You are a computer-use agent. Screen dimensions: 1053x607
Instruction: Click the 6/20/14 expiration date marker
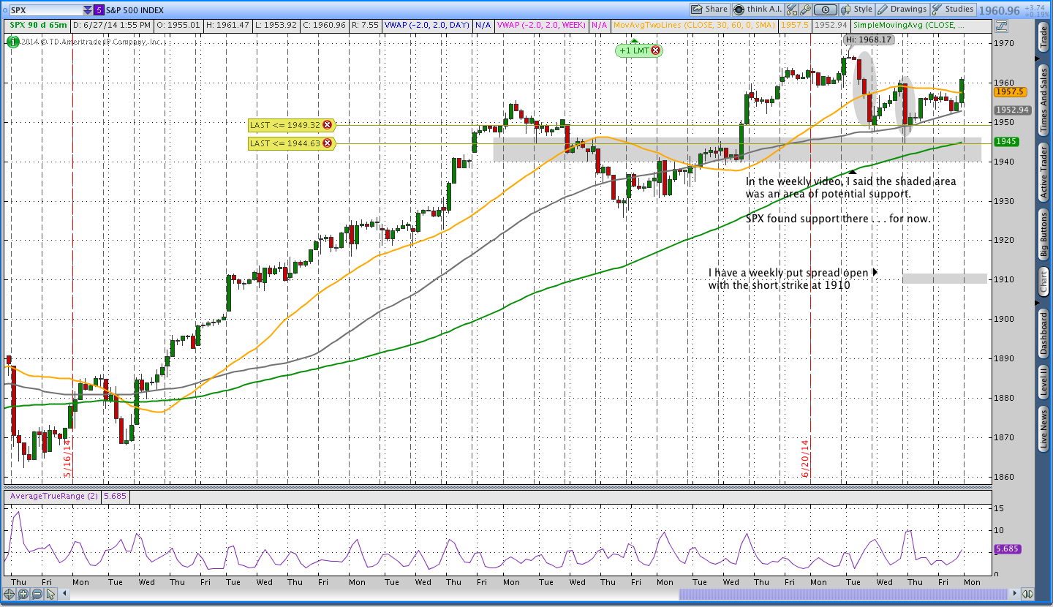(x=805, y=458)
